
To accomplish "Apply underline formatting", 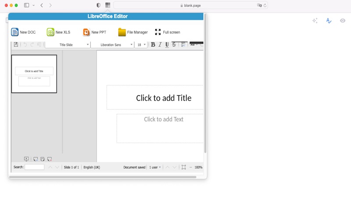I will click(x=167, y=45).
